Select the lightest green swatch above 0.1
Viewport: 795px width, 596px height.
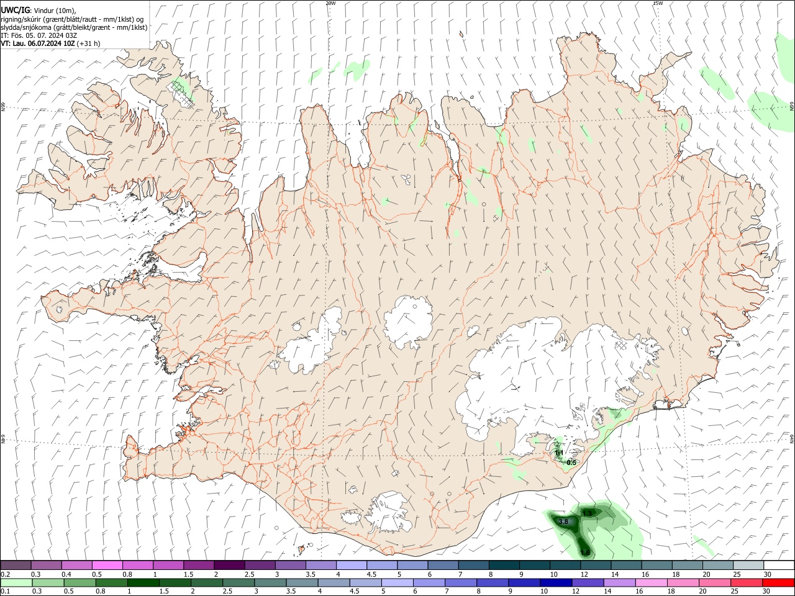(16, 582)
